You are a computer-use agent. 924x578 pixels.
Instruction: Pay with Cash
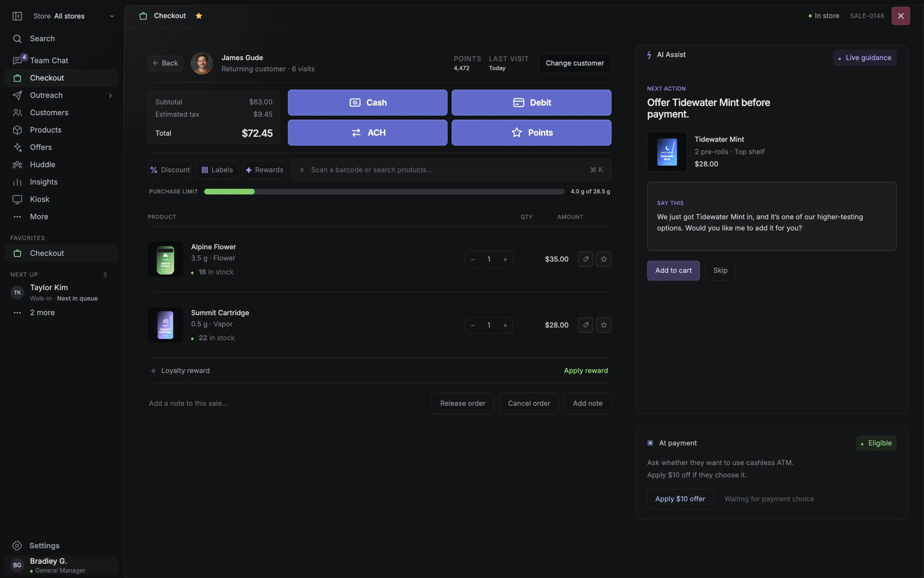click(368, 102)
